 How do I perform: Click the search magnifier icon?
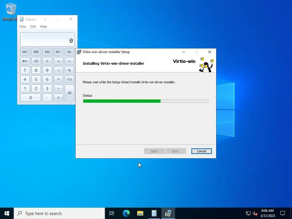tap(19, 213)
